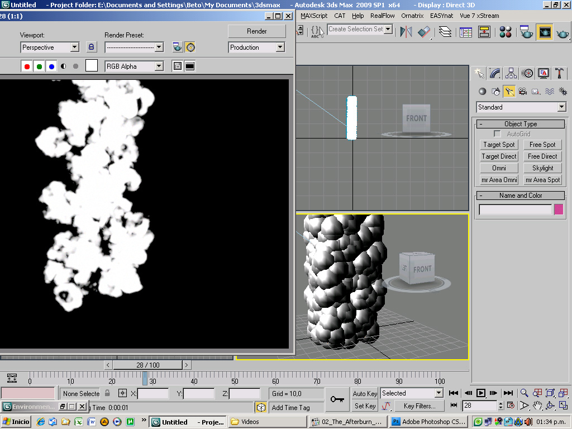Select the Lights category icon
Screen dimensions: 572x429
point(509,91)
